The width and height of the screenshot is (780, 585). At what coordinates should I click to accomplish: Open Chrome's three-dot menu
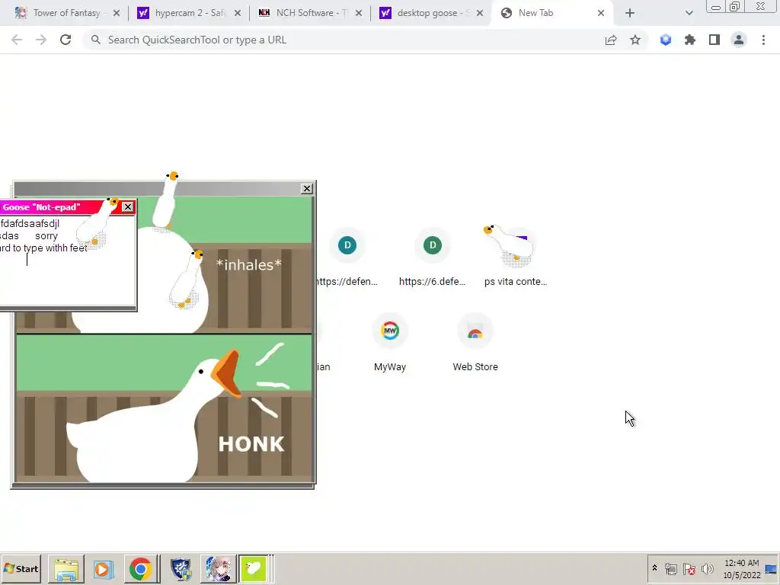point(763,40)
